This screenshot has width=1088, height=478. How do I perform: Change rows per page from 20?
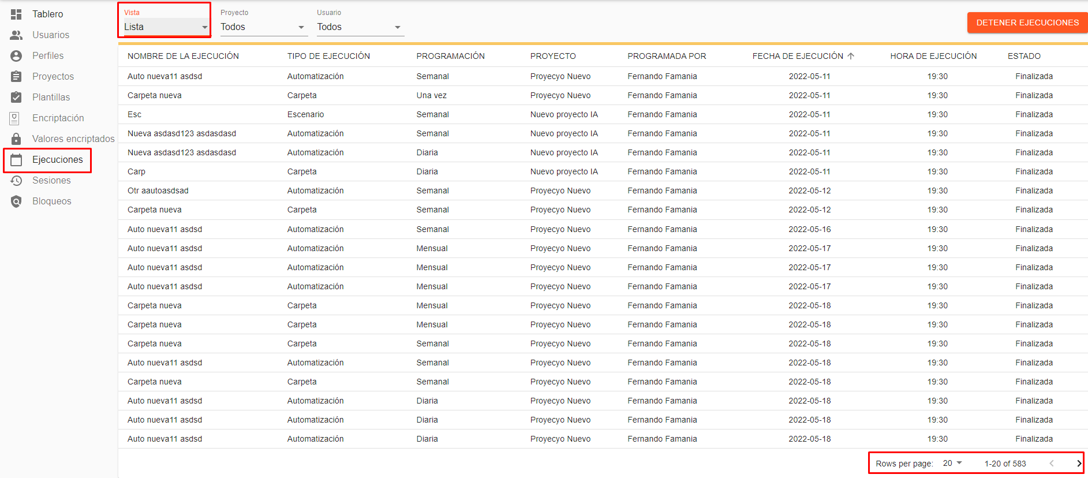point(952,463)
